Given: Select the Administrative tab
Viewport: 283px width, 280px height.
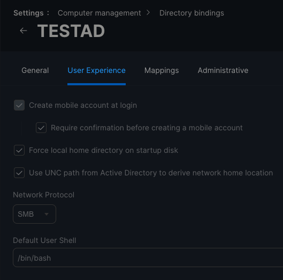Looking at the screenshot, I should [x=223, y=70].
